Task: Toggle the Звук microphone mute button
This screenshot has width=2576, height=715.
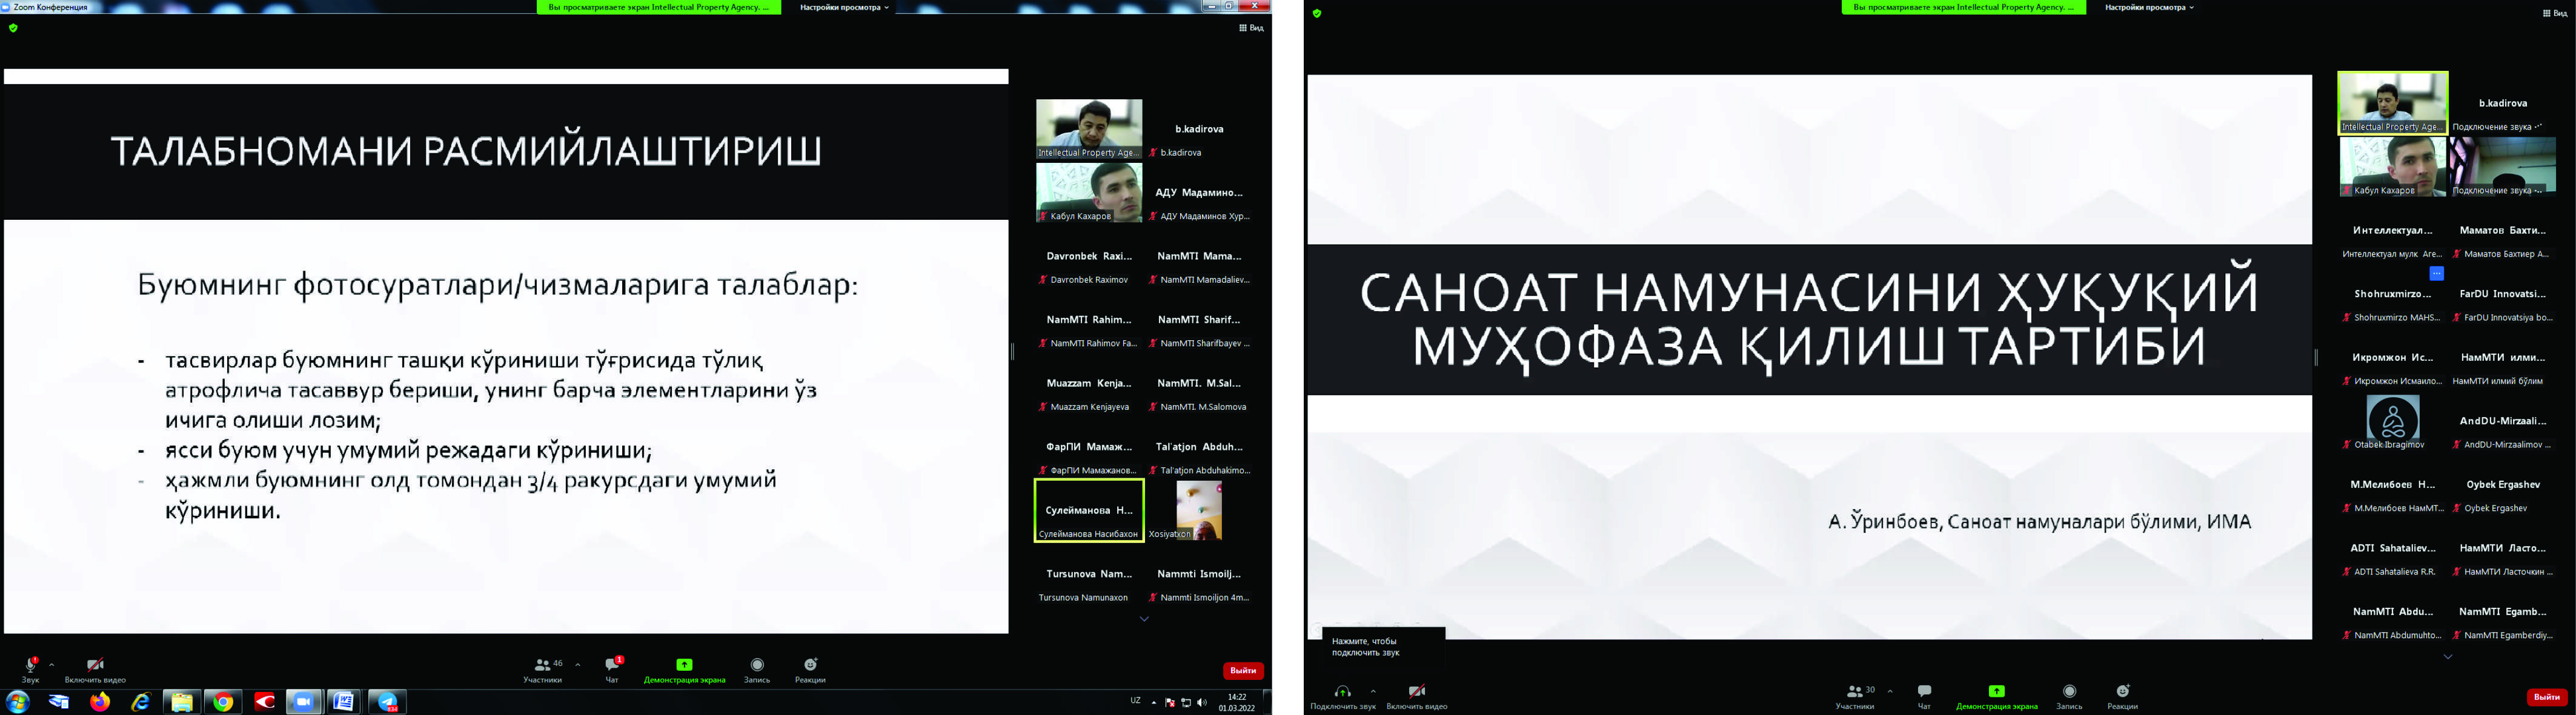Action: tap(31, 666)
